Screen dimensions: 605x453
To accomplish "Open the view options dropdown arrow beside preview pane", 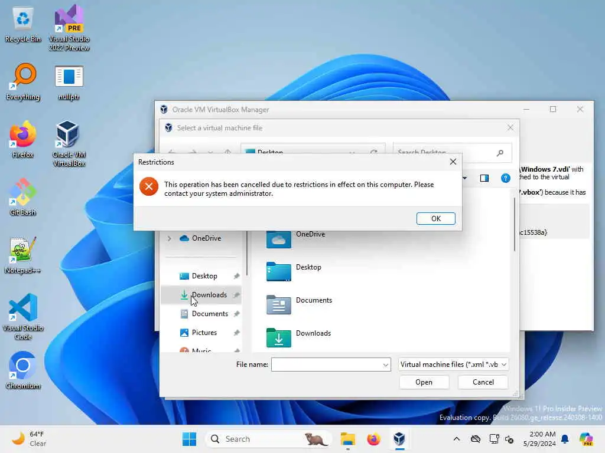I will [464, 178].
